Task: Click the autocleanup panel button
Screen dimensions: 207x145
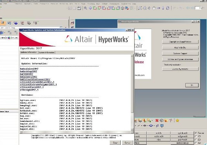Action: tap(182, 143)
